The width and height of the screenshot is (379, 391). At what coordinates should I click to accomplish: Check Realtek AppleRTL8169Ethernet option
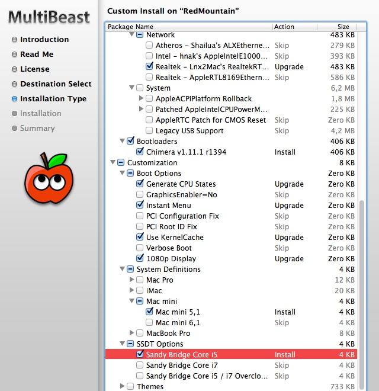(x=149, y=77)
